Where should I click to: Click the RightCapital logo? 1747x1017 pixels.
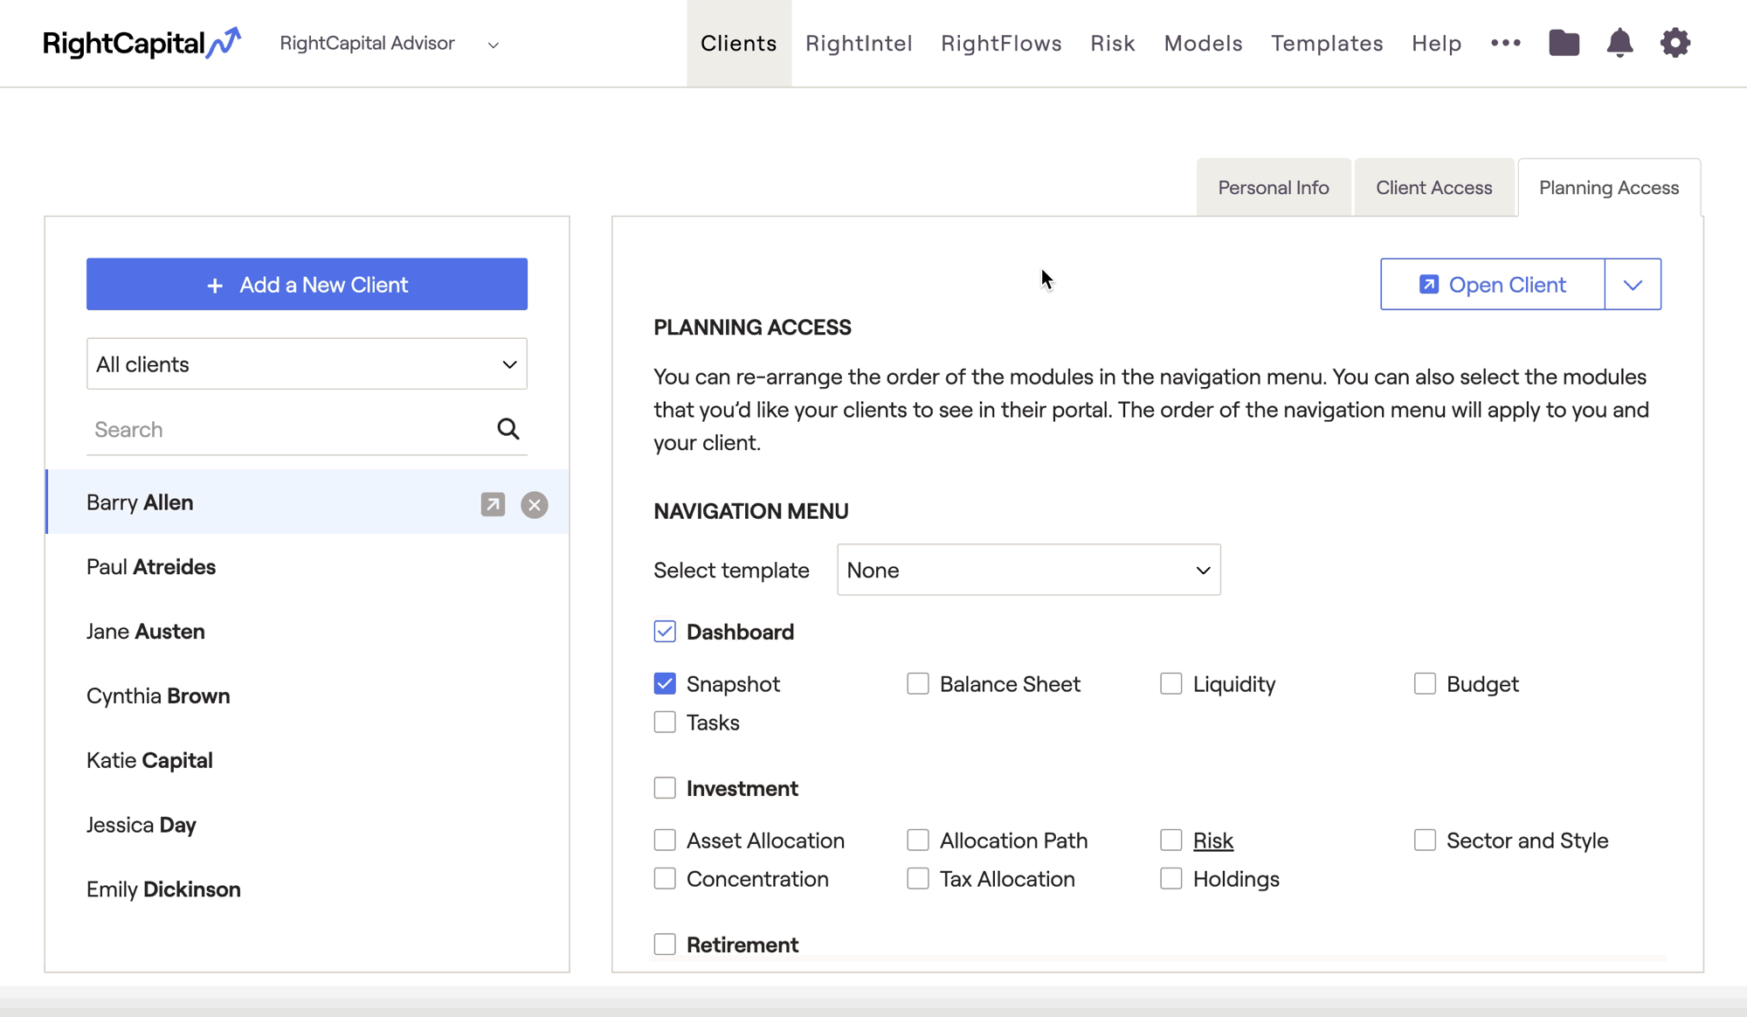point(142,43)
